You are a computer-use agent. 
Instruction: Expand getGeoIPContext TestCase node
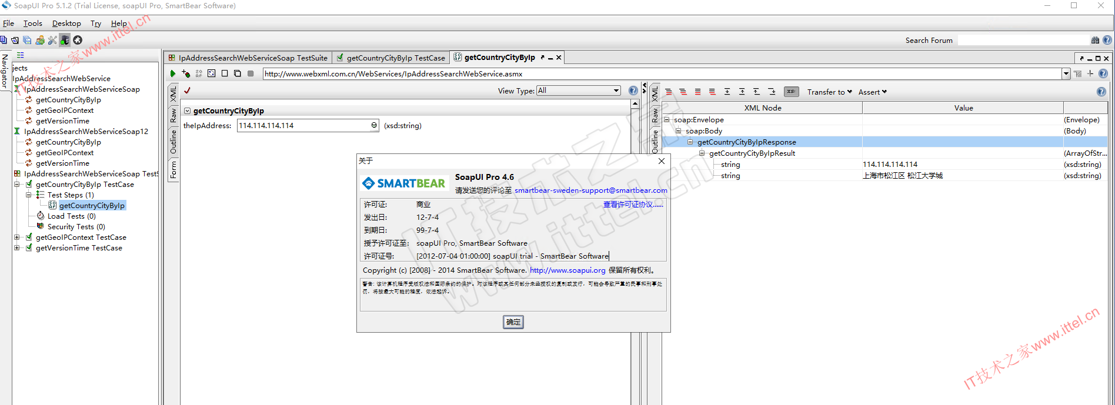click(17, 237)
